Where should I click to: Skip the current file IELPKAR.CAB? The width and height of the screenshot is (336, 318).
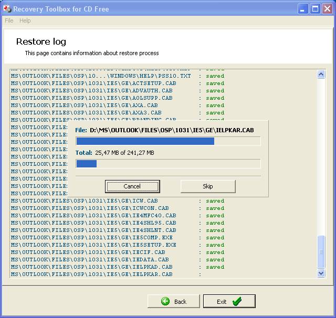pos(208,186)
